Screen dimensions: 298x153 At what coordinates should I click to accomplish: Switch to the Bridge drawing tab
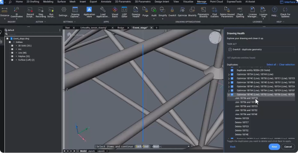[x=121, y=28]
